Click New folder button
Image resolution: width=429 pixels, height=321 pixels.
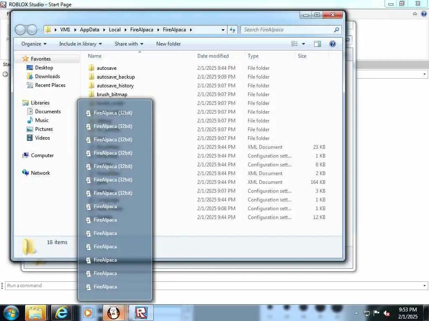[x=168, y=44]
